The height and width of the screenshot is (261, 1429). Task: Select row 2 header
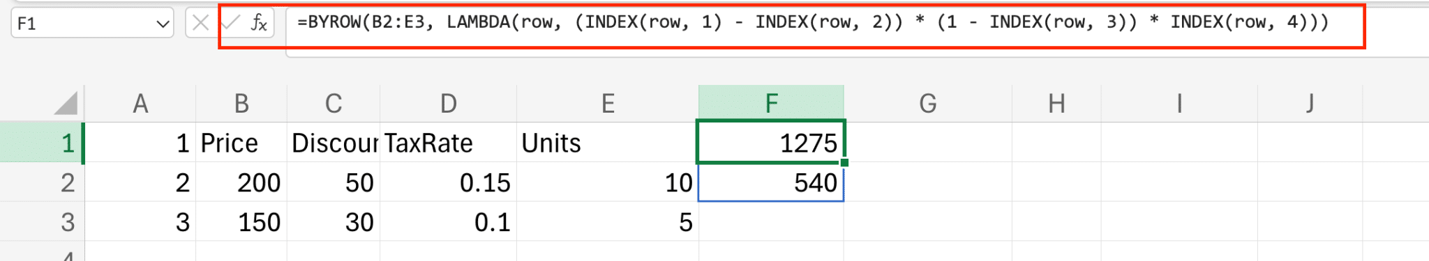[x=42, y=182]
